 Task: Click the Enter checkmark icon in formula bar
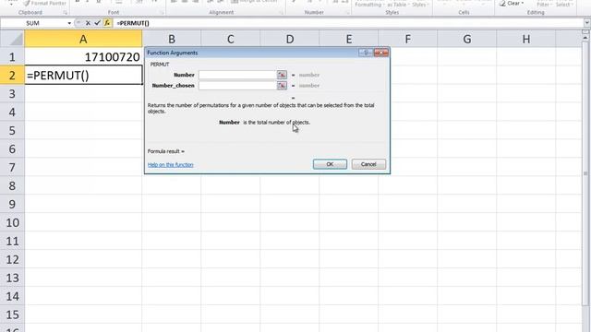pyautogui.click(x=97, y=23)
